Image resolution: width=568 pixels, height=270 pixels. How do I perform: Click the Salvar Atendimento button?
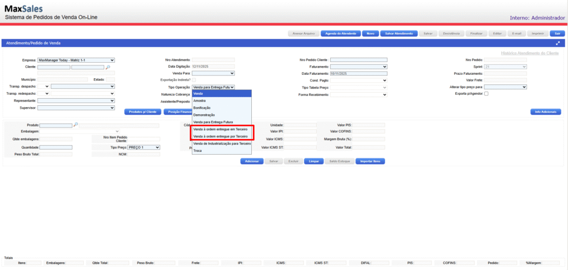click(399, 33)
